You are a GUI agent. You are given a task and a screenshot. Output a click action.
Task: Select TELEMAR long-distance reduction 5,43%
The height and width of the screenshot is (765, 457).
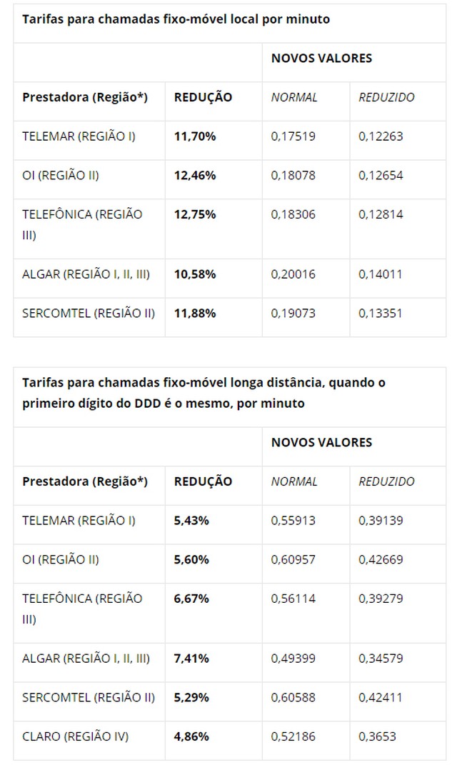pyautogui.click(x=191, y=521)
